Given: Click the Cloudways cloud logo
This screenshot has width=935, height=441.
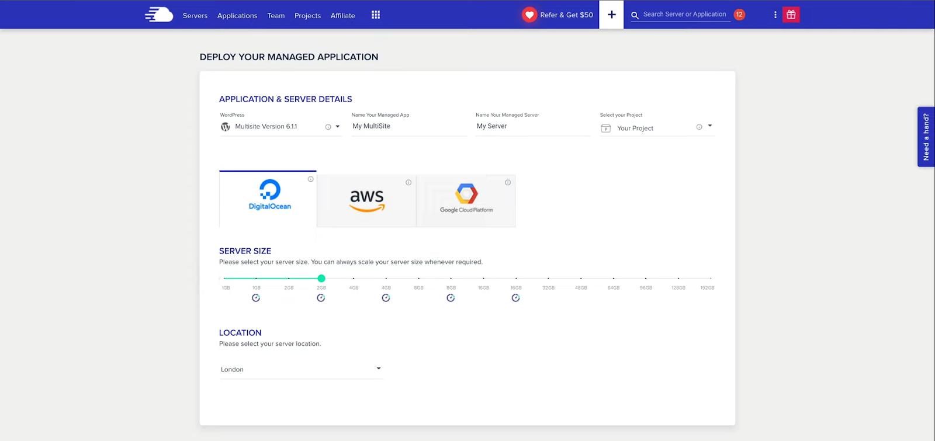Looking at the screenshot, I should click(159, 15).
